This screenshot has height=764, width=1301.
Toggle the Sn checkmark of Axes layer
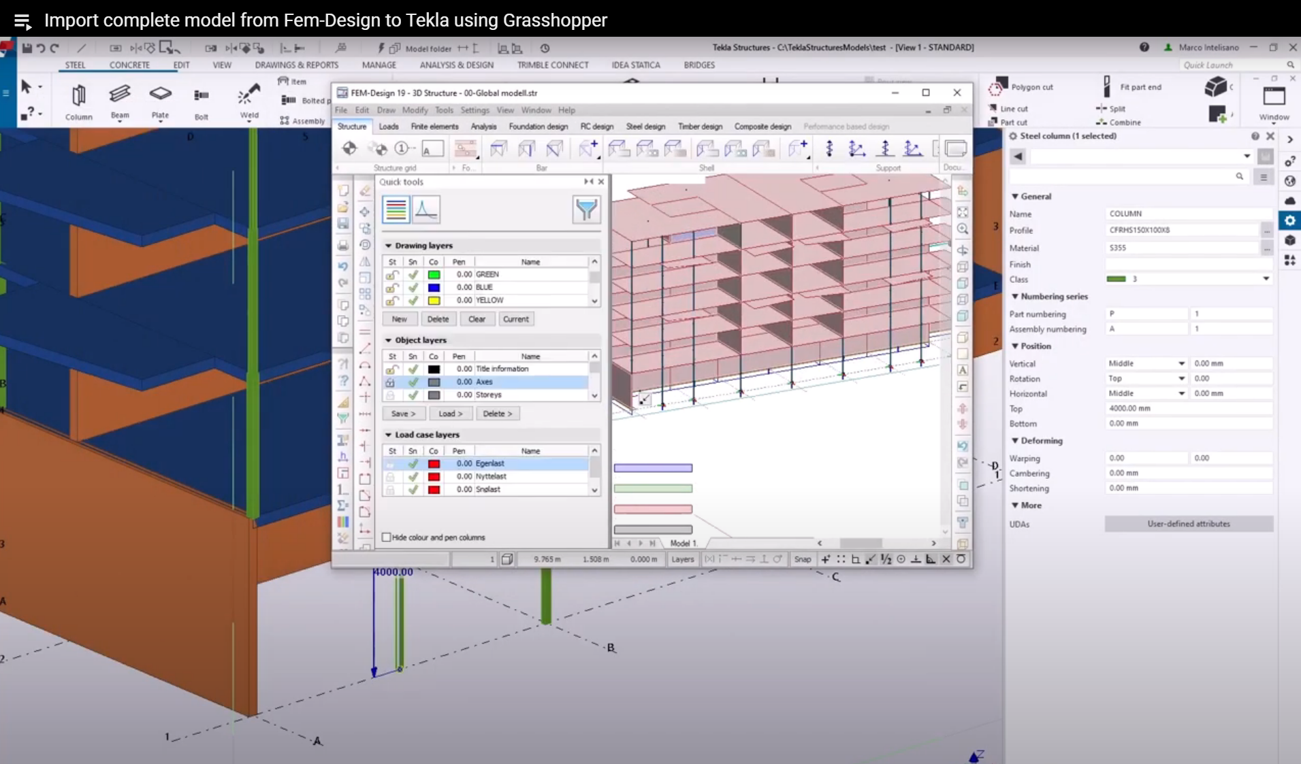tap(413, 382)
